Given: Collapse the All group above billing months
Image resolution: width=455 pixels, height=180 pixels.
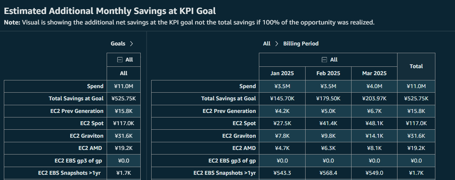Looking at the screenshot, I should 324,60.
